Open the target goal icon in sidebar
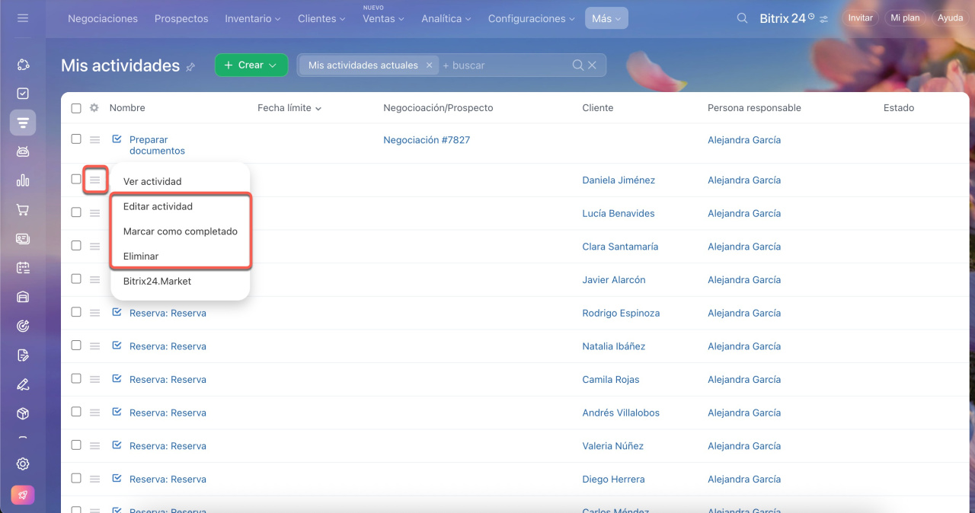Image resolution: width=975 pixels, height=513 pixels. point(23,326)
